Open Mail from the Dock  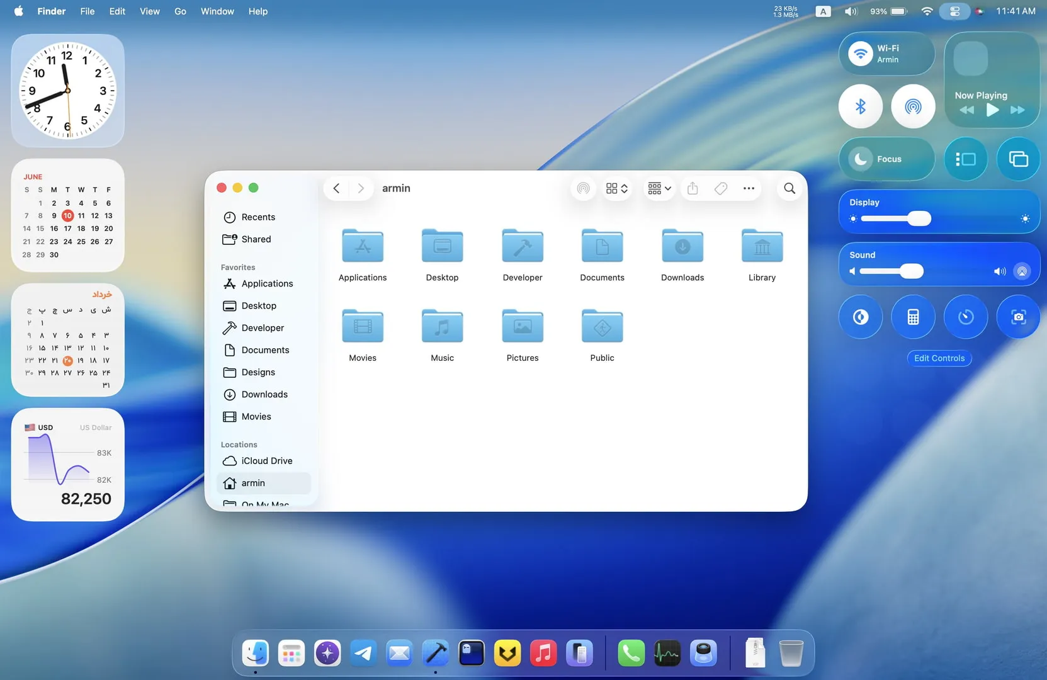(399, 654)
